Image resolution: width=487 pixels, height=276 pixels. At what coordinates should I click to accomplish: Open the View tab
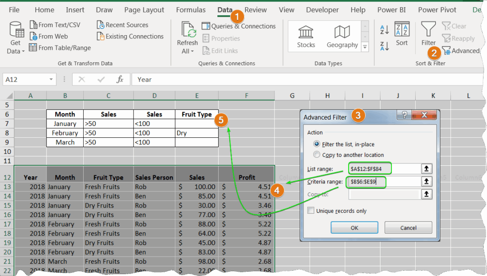pos(286,10)
